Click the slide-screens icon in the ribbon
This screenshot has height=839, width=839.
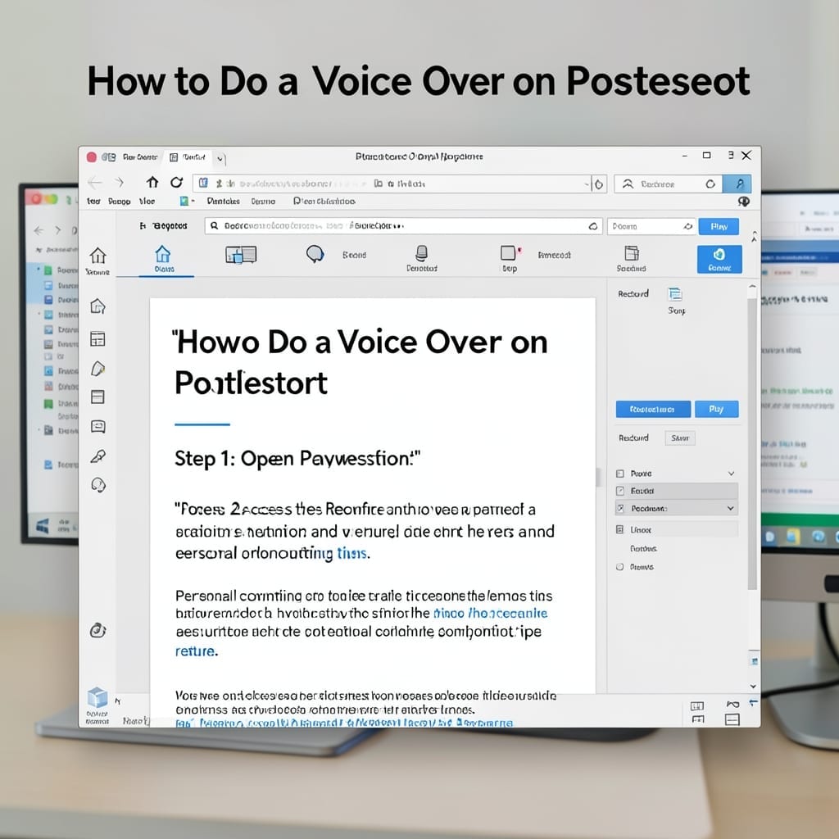(x=241, y=256)
